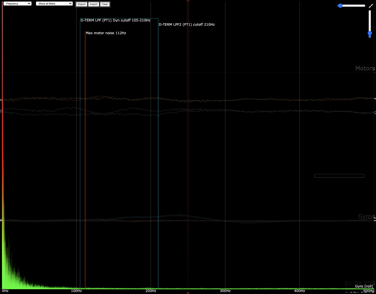
Task: Click the vertical zoom slider handle
Action: [370, 34]
